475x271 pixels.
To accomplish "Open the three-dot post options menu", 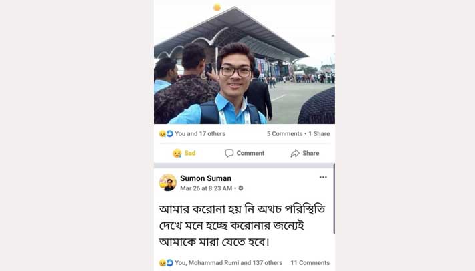I will 323,177.
